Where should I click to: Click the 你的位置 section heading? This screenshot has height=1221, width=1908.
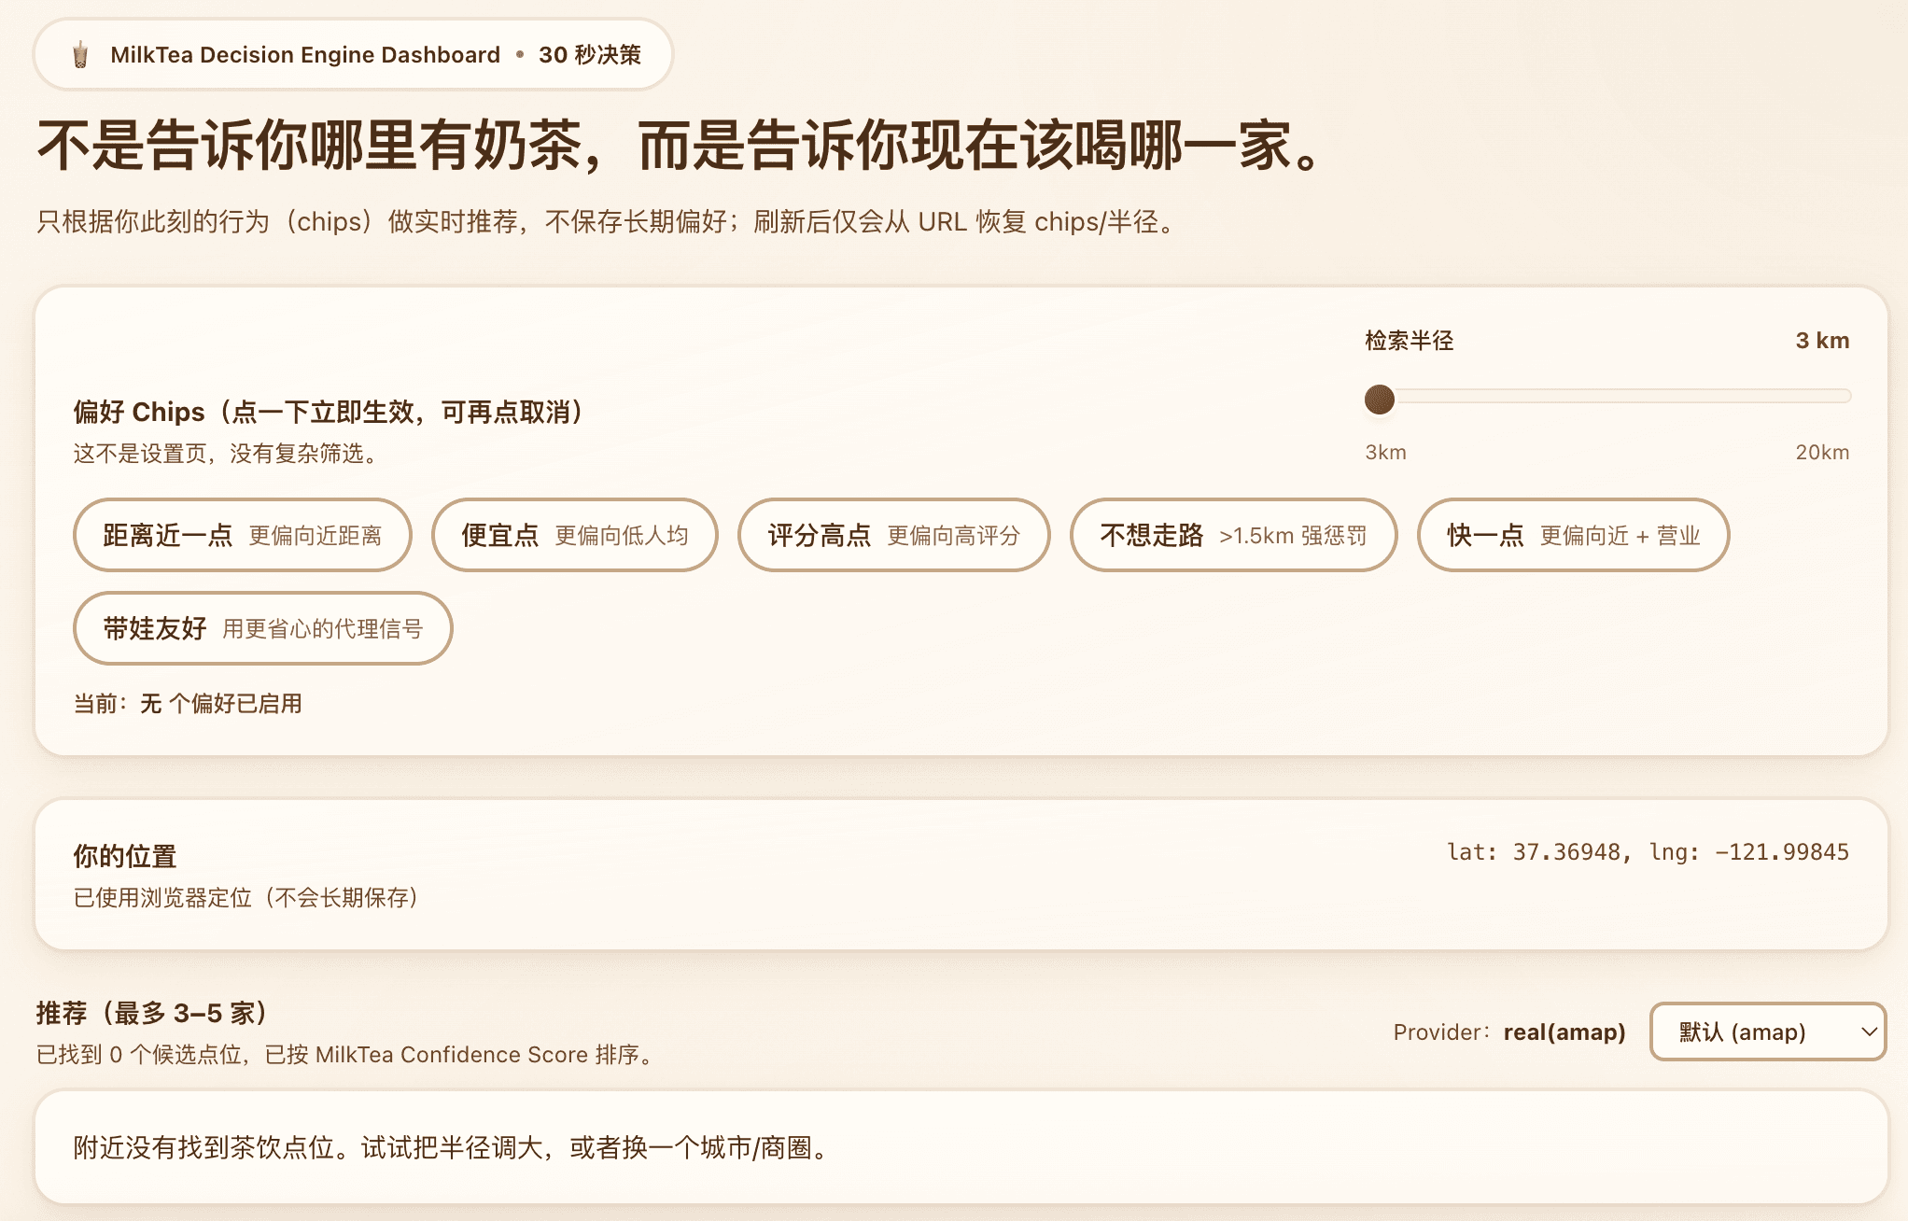click(x=127, y=853)
